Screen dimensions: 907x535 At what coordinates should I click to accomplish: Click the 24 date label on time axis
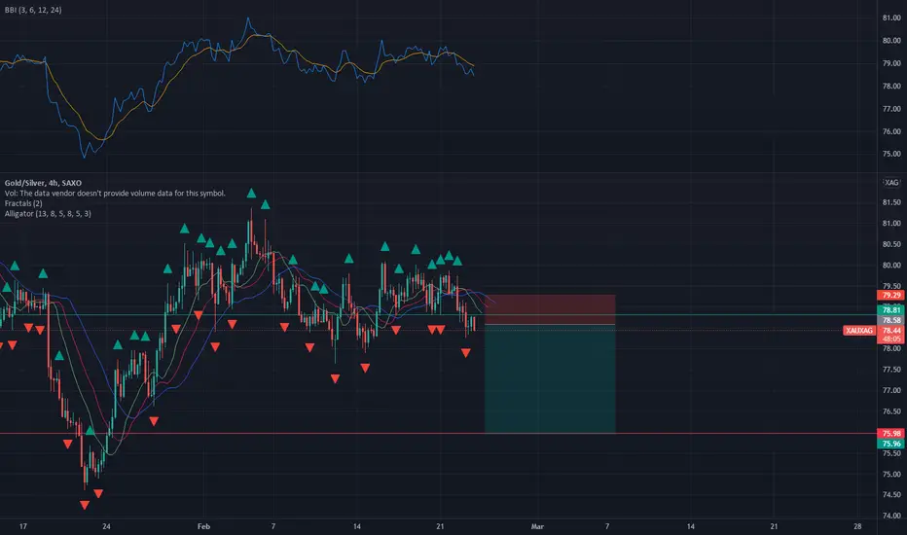(106, 526)
